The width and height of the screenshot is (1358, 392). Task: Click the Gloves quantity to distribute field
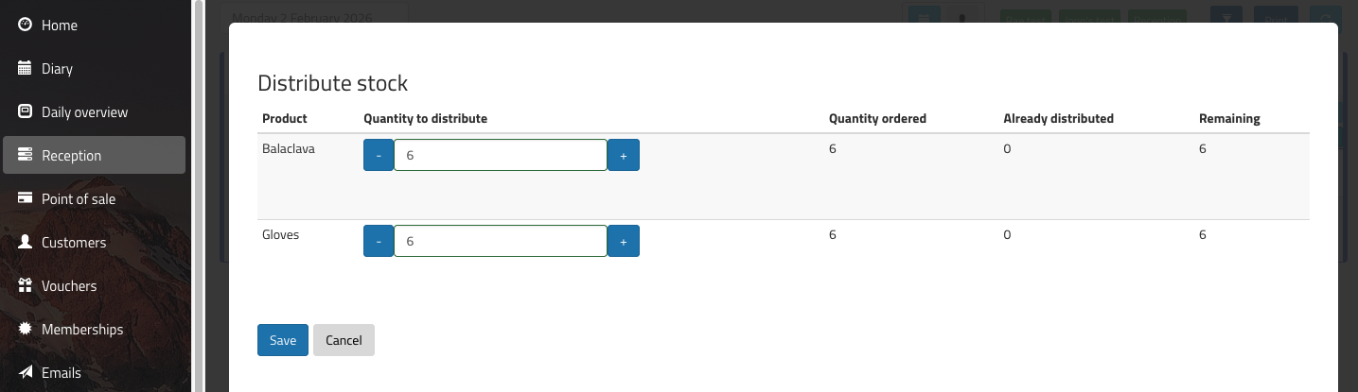click(500, 241)
